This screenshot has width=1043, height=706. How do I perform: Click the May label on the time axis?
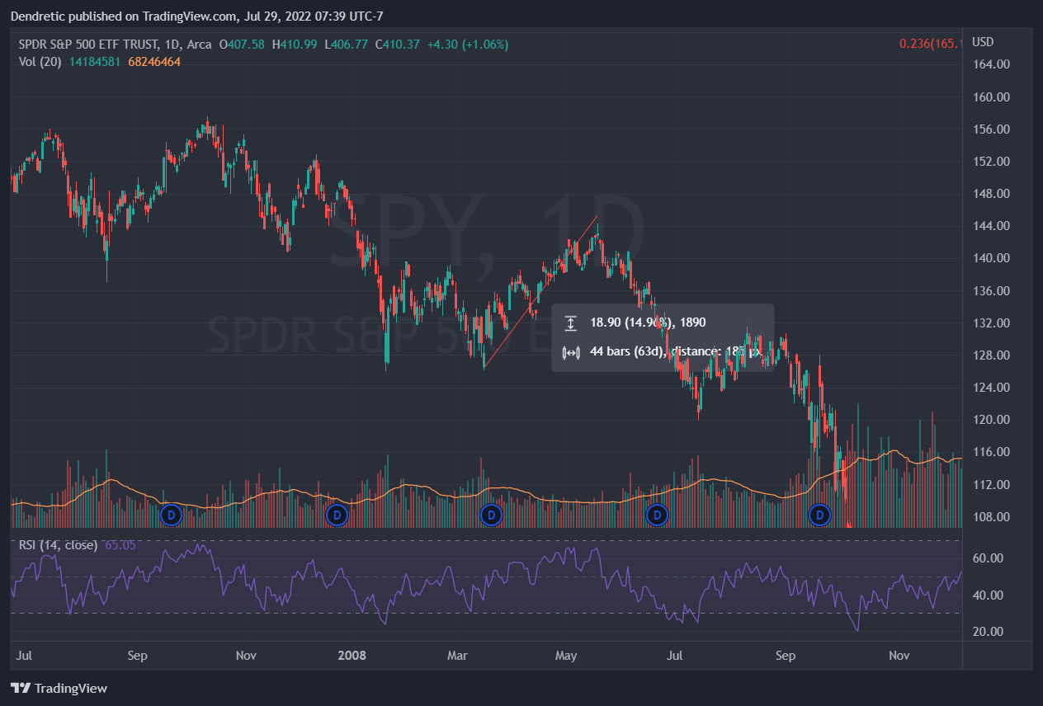[x=566, y=656]
